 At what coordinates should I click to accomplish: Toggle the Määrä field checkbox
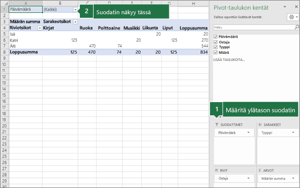216,52
